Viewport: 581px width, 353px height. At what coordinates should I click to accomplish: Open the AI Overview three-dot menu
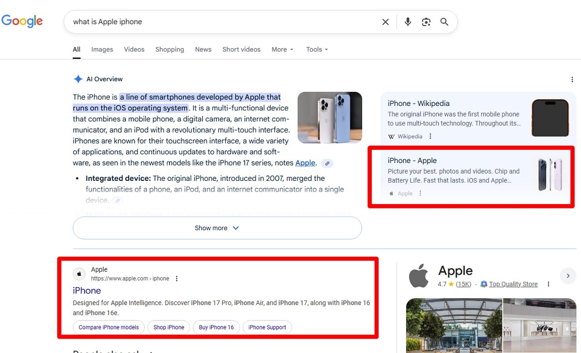572,79
